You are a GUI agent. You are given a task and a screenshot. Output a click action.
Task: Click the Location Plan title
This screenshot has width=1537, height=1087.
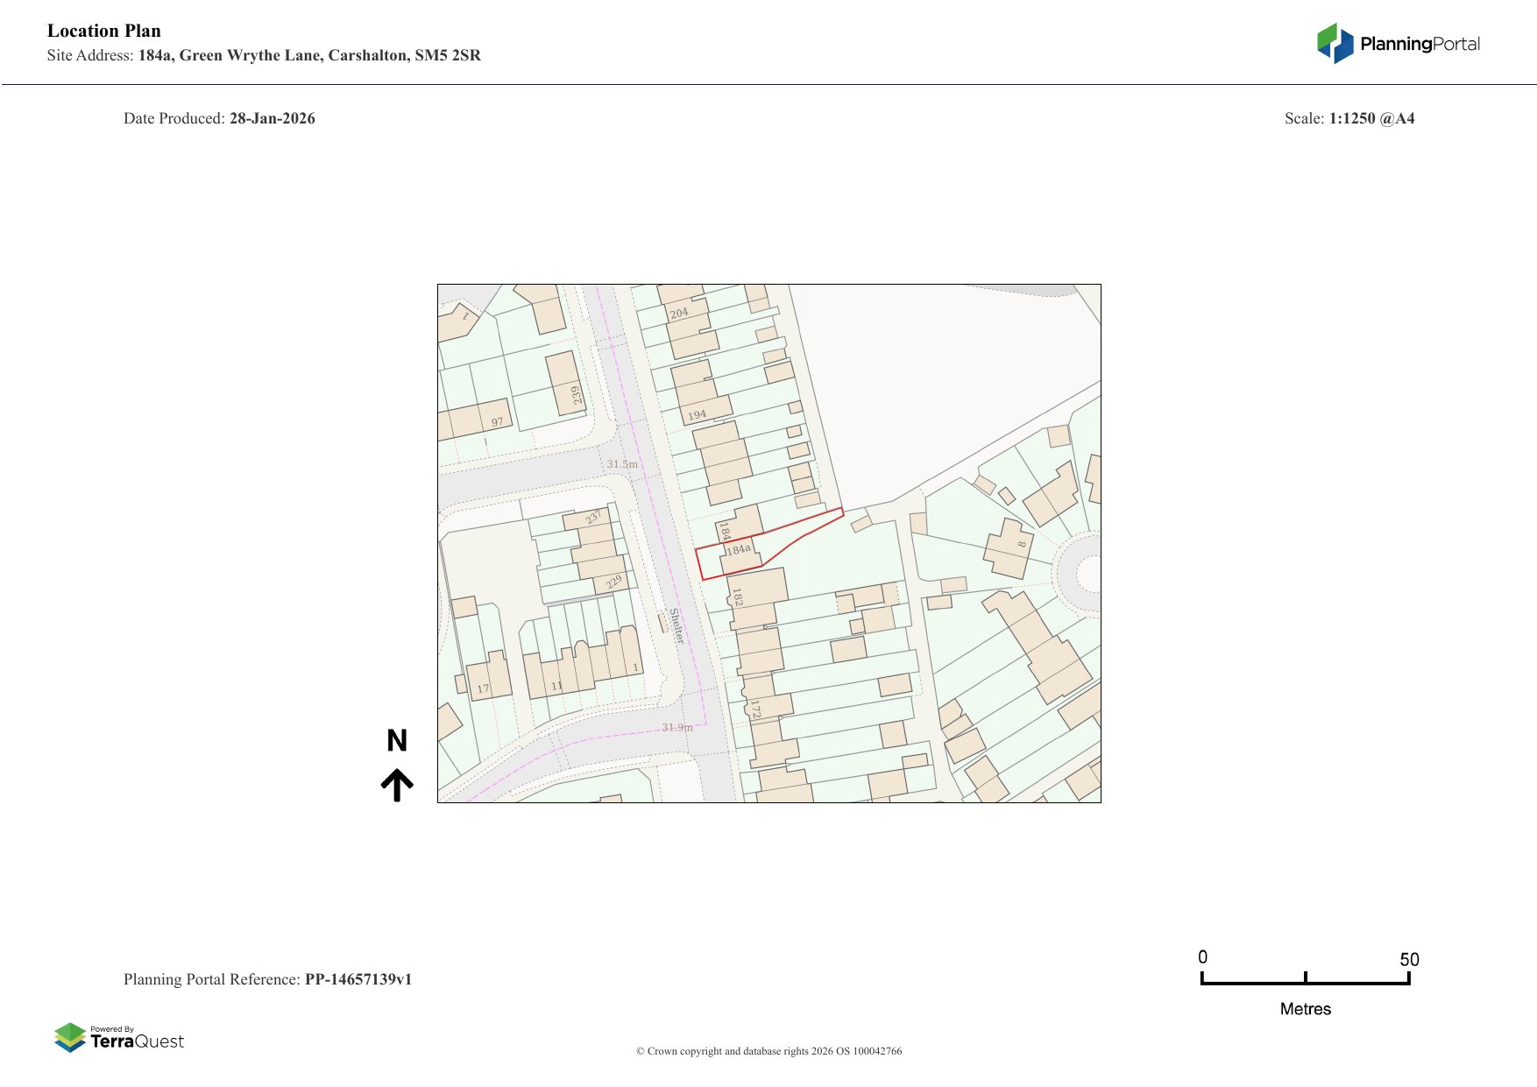pos(104,31)
